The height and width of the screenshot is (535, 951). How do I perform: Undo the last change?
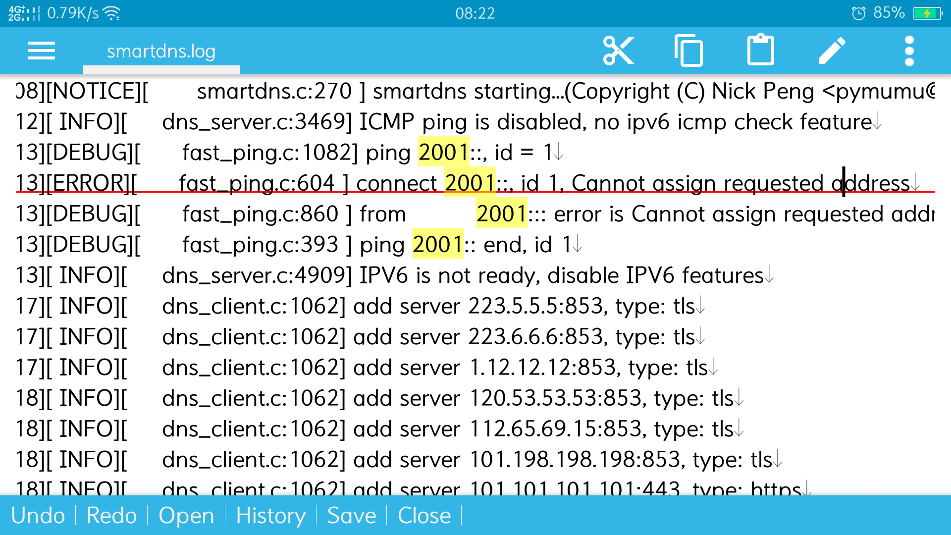39,515
